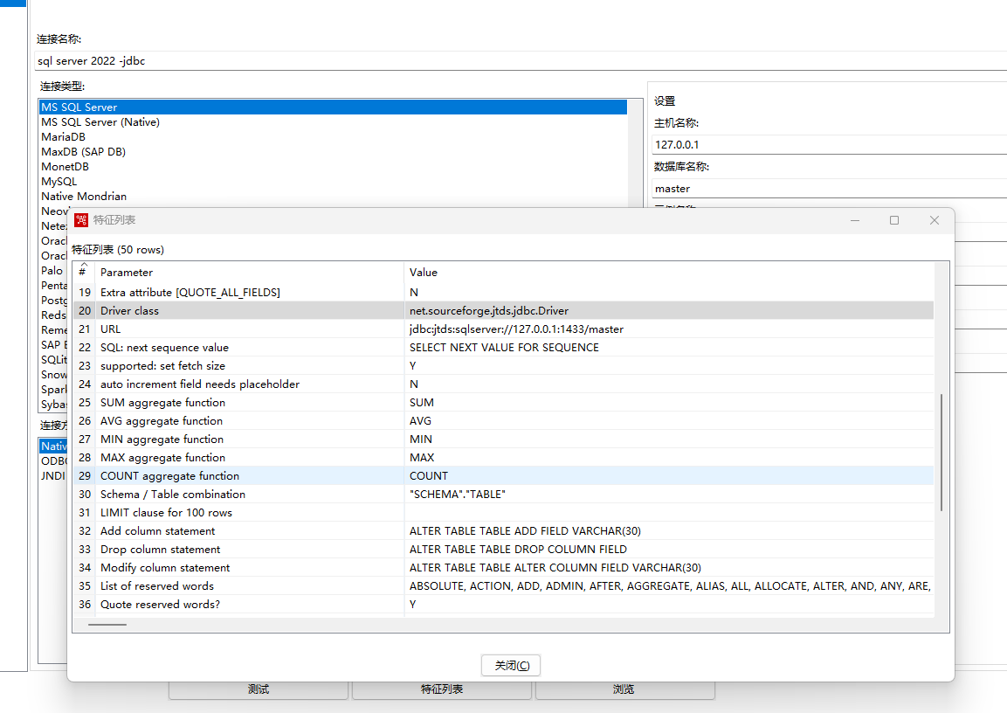Viewport: 1007px width, 713px height.
Task: Select List of reserved words row
Action: (x=503, y=585)
